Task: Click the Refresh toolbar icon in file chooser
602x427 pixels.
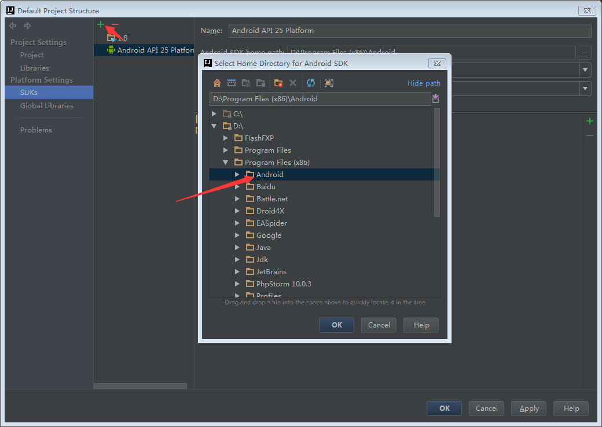Action: [x=311, y=83]
